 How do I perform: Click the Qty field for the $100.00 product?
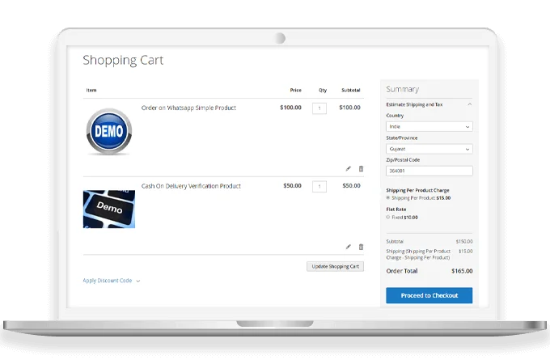coord(319,108)
